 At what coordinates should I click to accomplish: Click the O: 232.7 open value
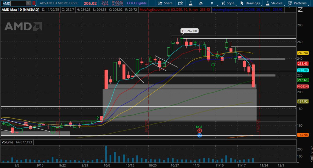[68, 9]
